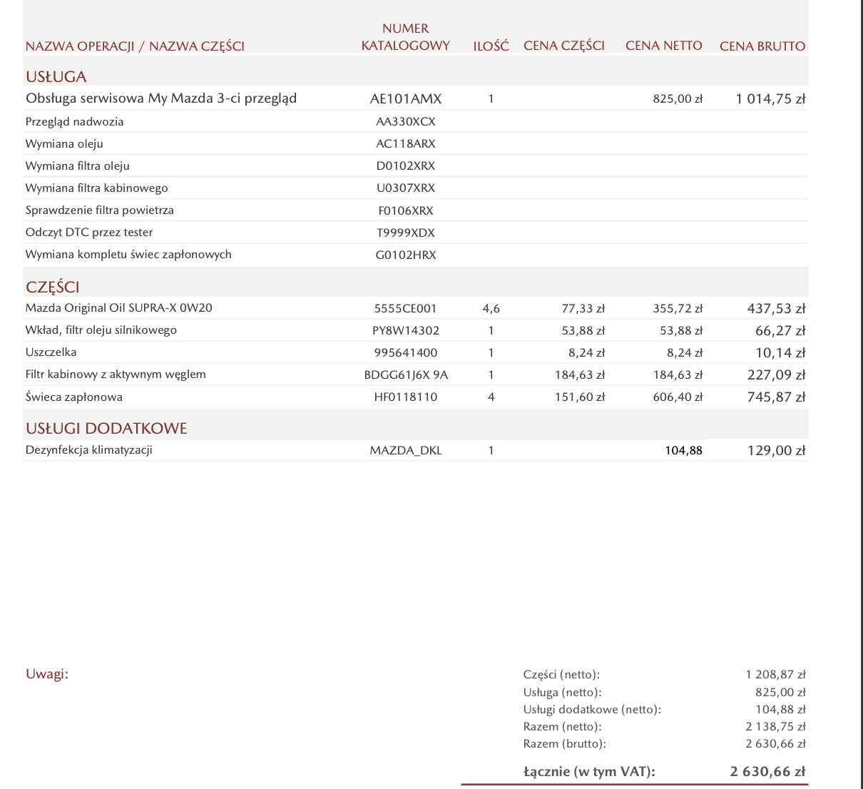Screen dimensions: 863x789
Task: Click the 104,88 net price field for Dezynfekcja
Action: coord(683,450)
